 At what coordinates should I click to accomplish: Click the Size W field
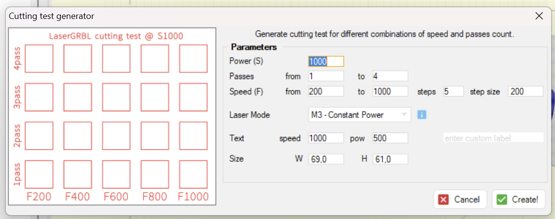(x=326, y=159)
